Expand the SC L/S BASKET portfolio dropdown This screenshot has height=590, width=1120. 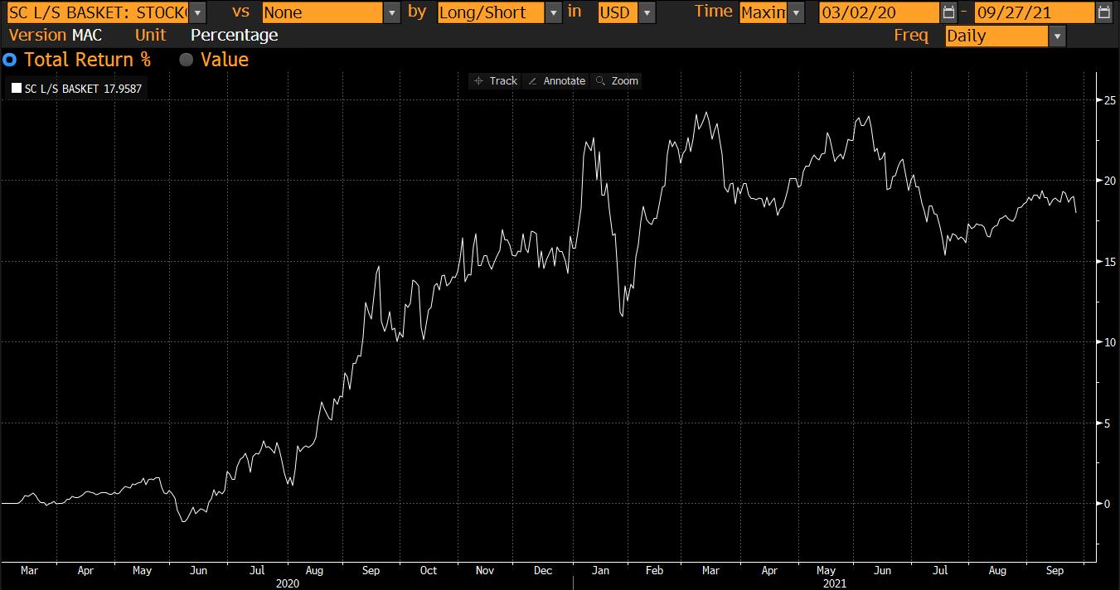click(x=197, y=12)
